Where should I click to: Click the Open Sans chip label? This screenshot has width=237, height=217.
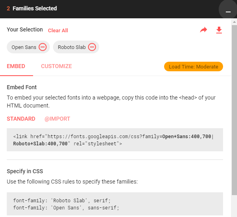click(24, 47)
